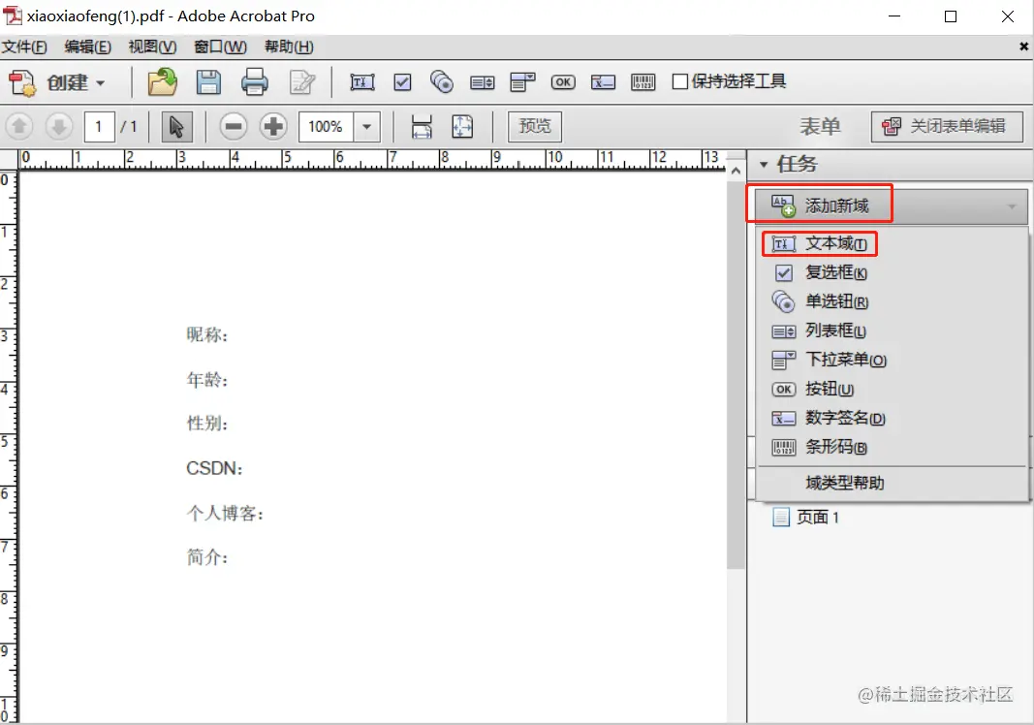This screenshot has height=725, width=1034.
Task: Collapse the 任务 panel triangle
Action: [x=764, y=164]
